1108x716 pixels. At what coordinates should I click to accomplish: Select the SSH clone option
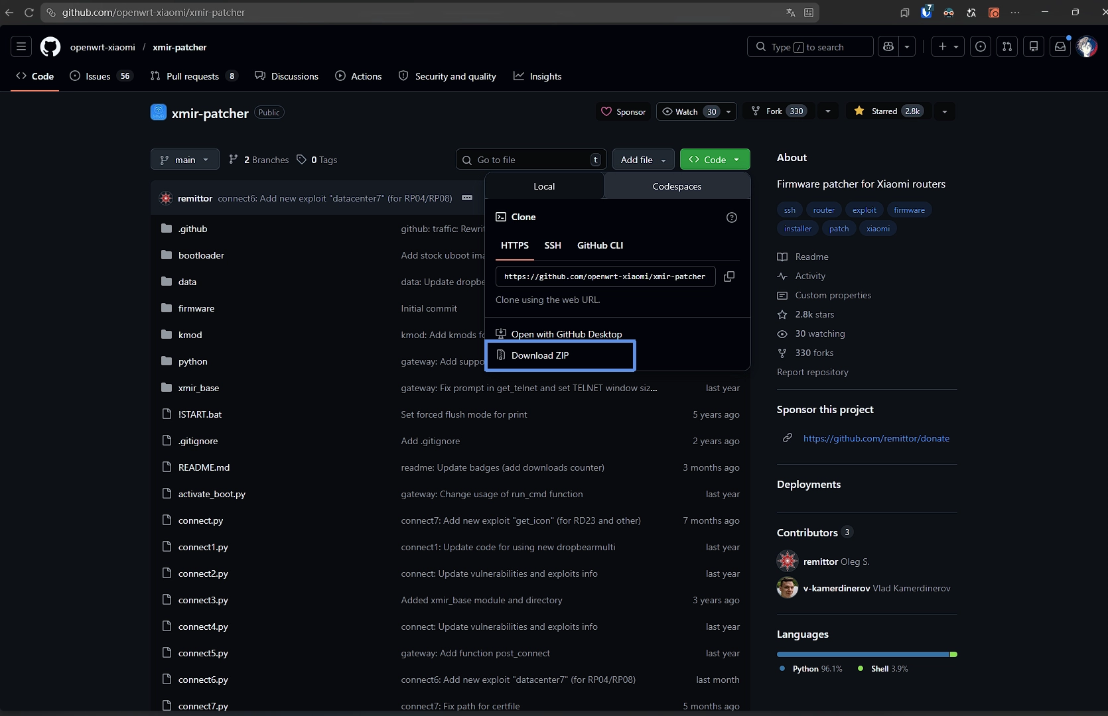tap(553, 245)
